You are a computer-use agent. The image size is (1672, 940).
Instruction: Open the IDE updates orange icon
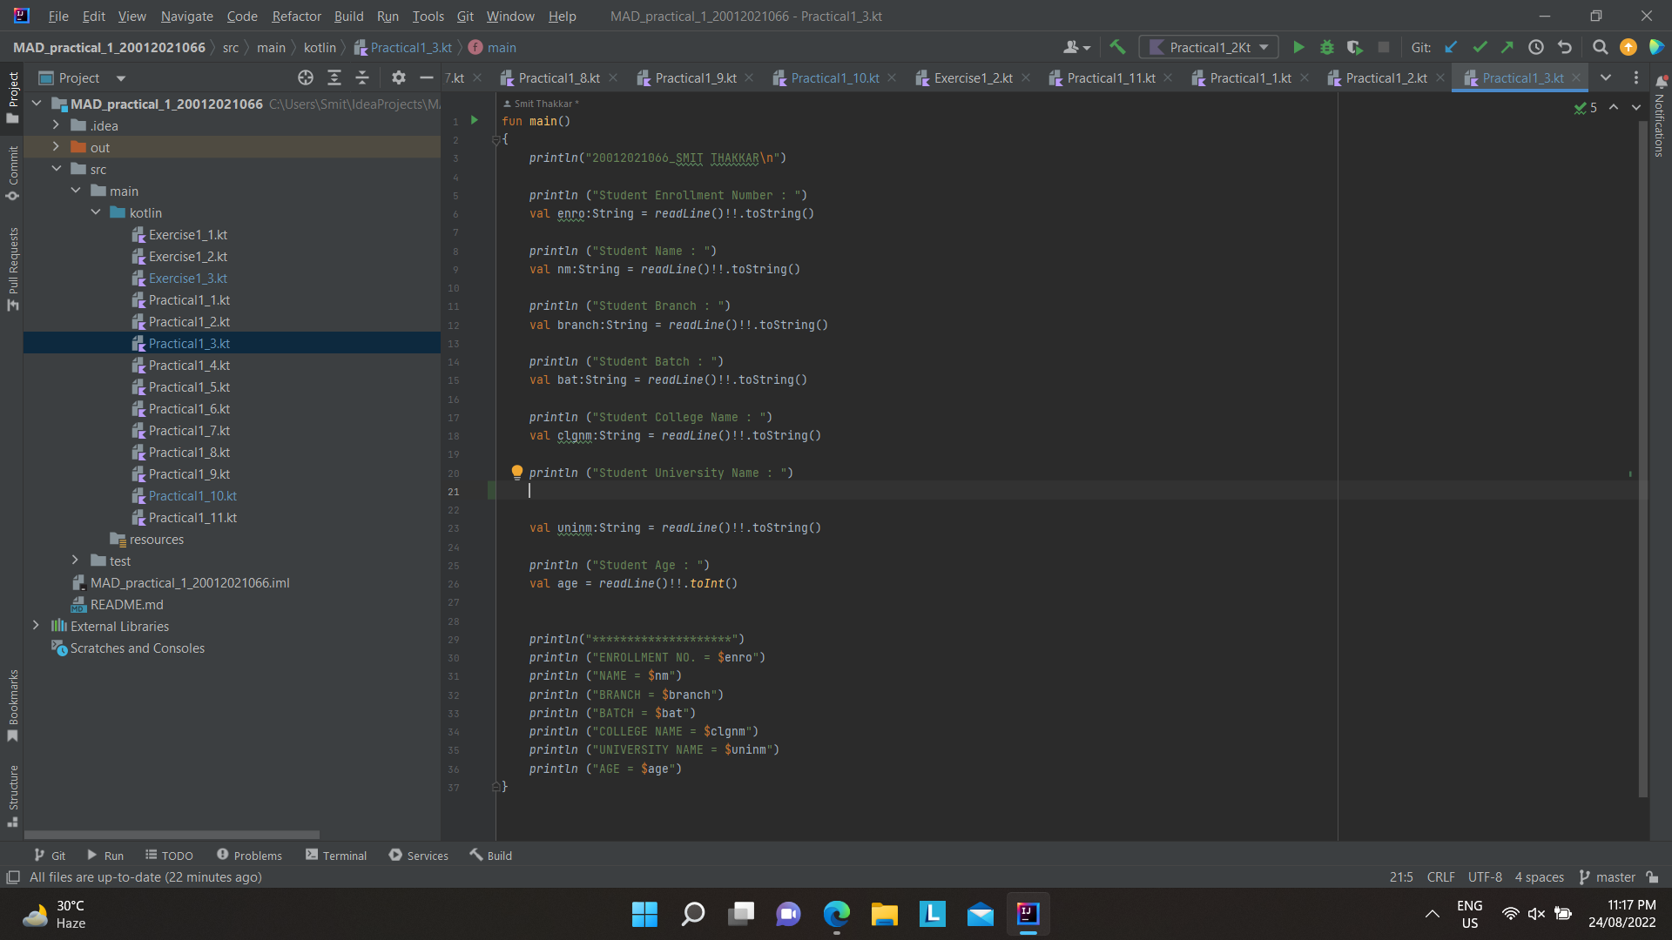point(1628,47)
